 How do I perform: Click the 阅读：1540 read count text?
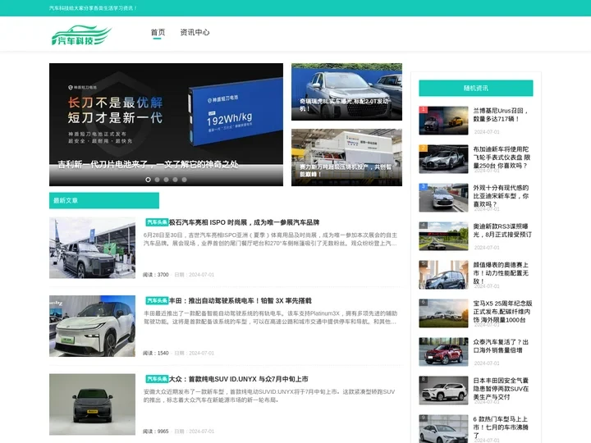156,353
